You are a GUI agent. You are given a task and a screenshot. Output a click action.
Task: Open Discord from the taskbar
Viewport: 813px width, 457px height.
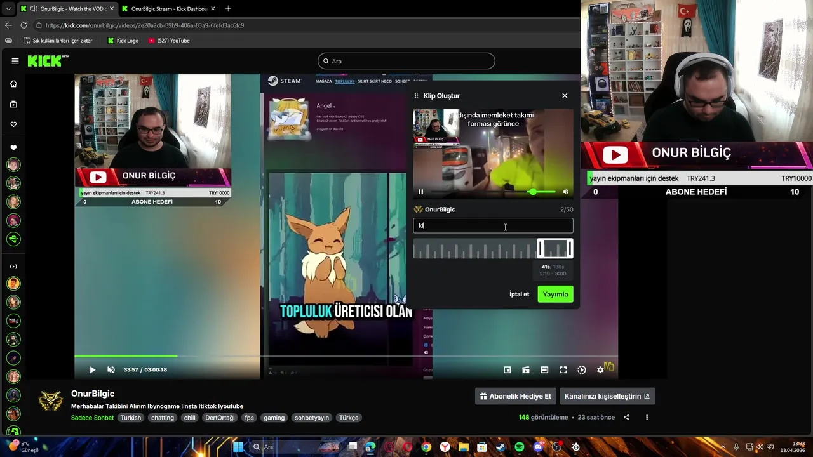click(x=539, y=447)
